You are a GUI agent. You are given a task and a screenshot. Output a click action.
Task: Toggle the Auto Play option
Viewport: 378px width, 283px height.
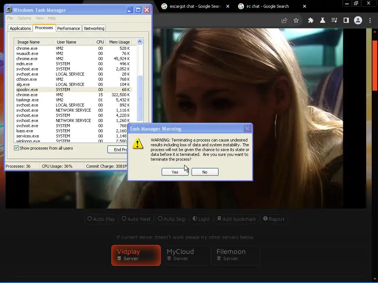(101, 219)
